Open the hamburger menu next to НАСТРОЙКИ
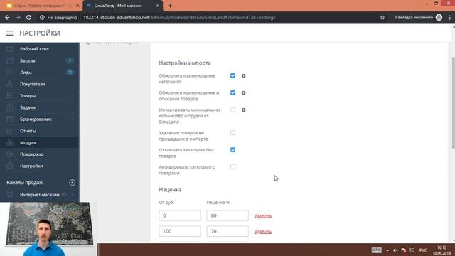 tap(9, 33)
